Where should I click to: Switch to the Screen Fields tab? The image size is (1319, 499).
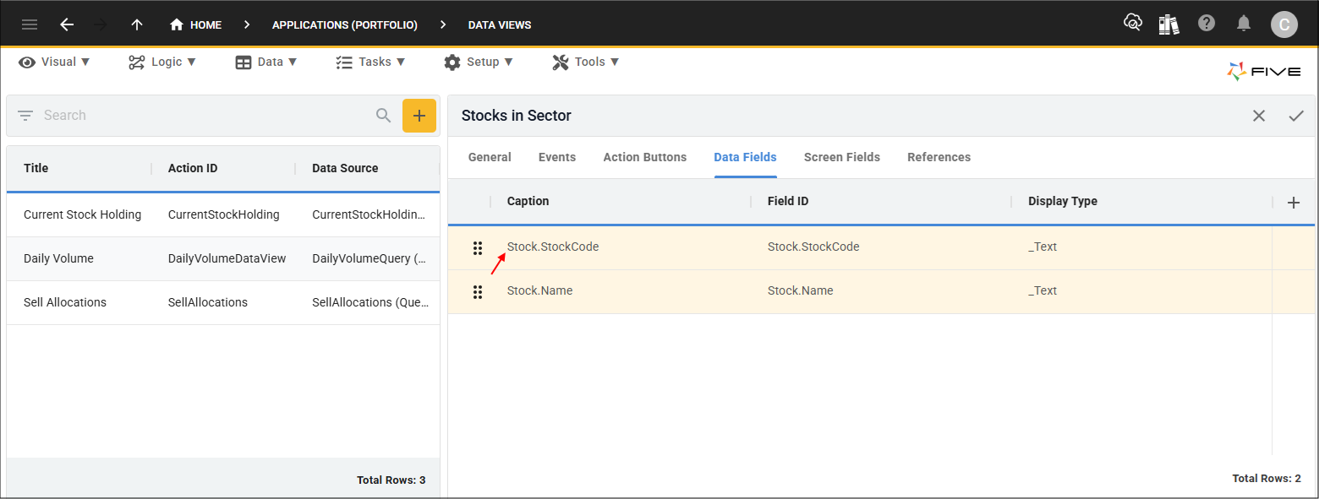coord(841,157)
